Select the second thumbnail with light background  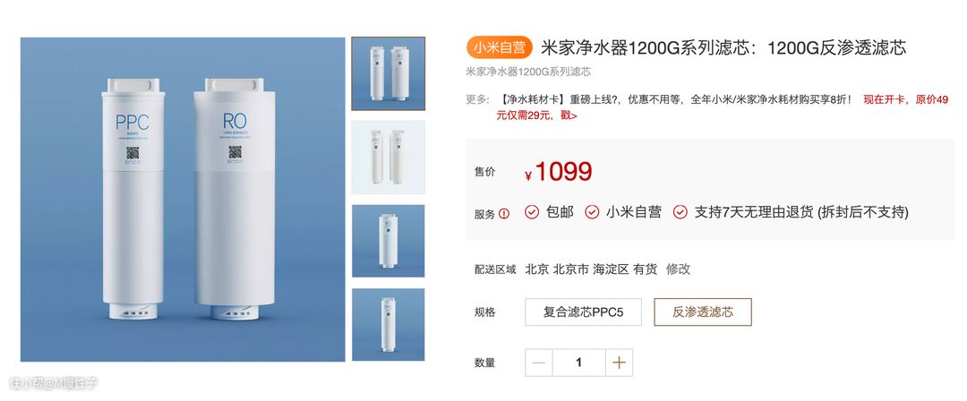tap(389, 158)
